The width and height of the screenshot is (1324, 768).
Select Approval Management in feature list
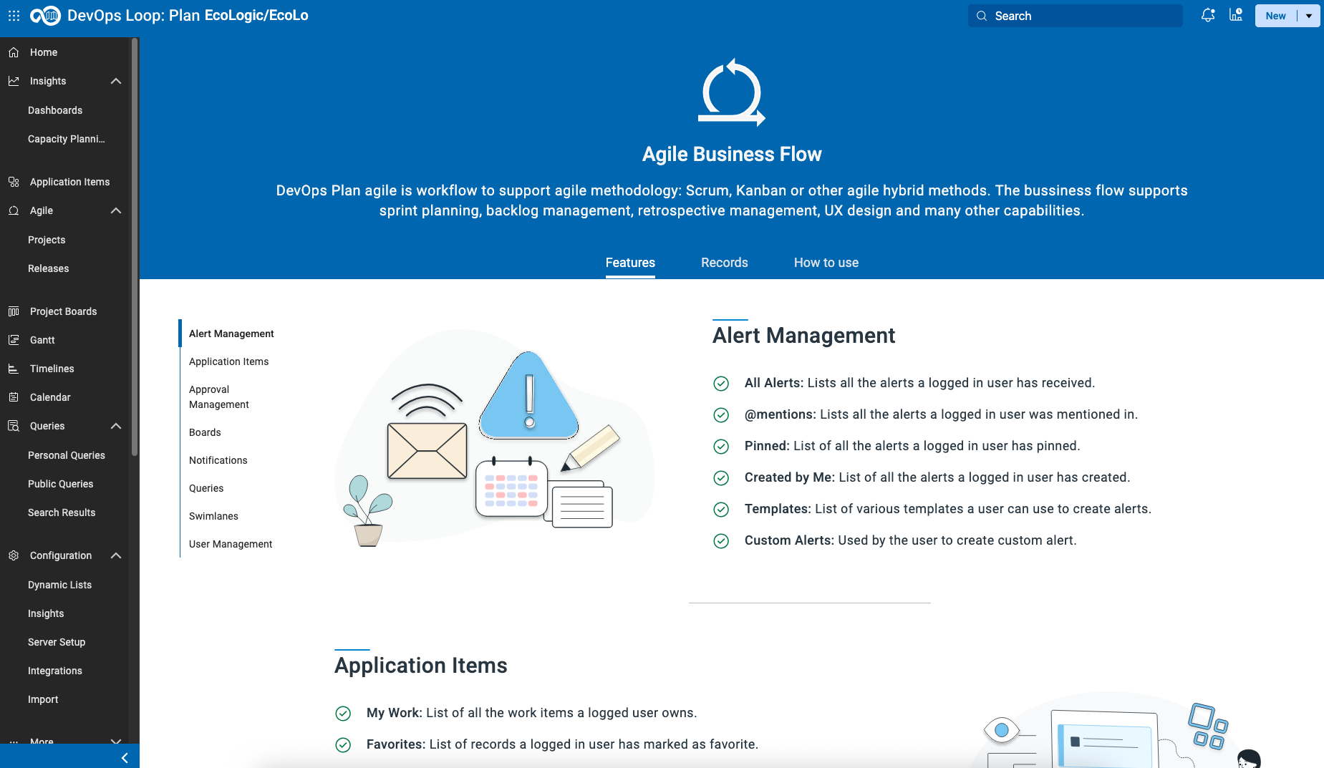(x=219, y=397)
